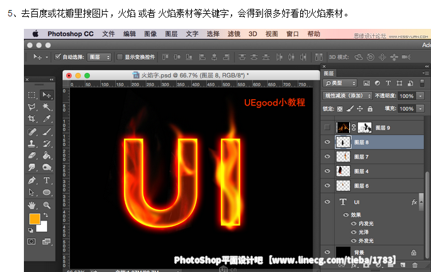Select the Polygonal Lasso tool
The width and height of the screenshot is (431, 272).
32,107
